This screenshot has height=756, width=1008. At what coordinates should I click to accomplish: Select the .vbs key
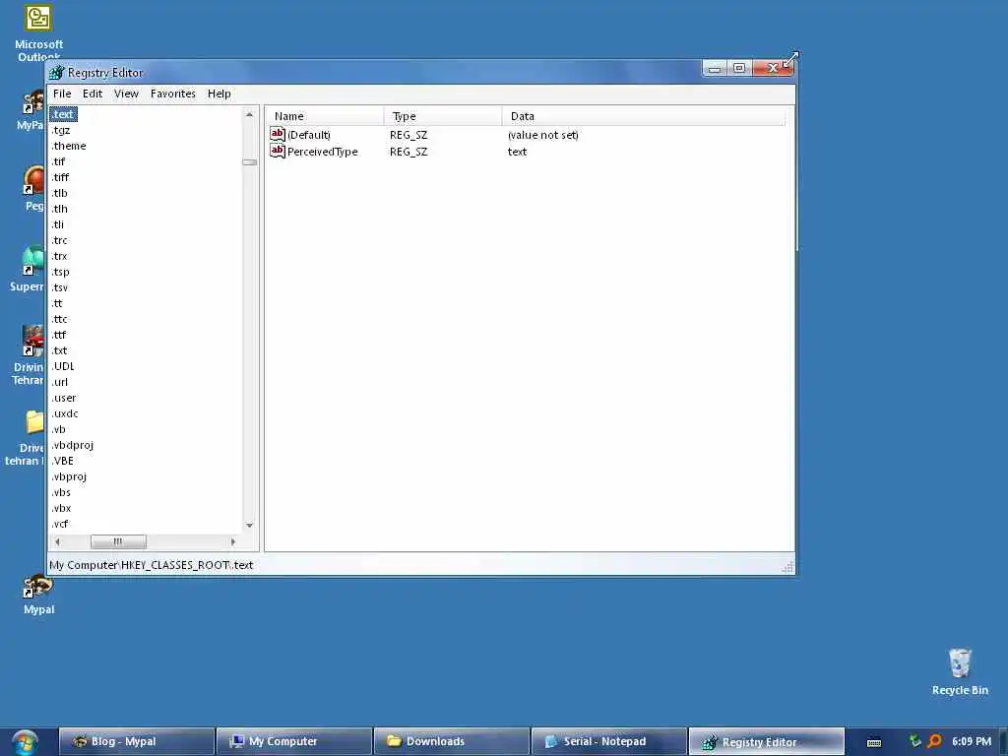(x=60, y=492)
